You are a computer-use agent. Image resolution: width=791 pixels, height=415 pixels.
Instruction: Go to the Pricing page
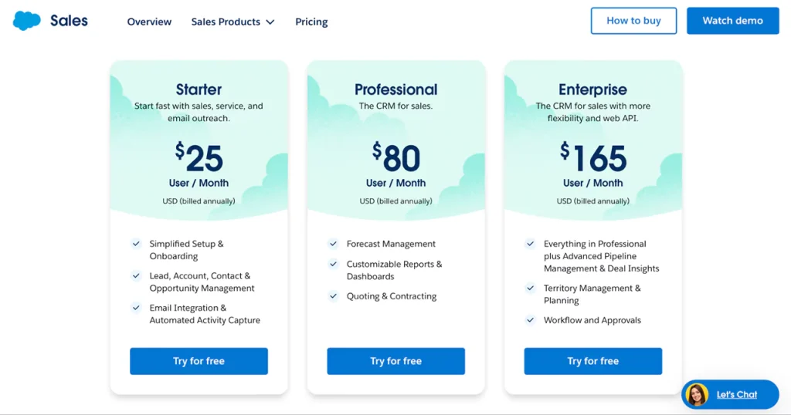(x=311, y=22)
